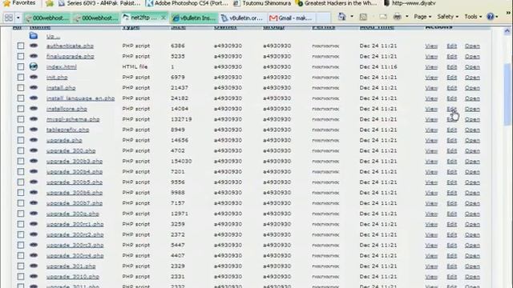Click the size value 132719

pyautogui.click(x=181, y=119)
